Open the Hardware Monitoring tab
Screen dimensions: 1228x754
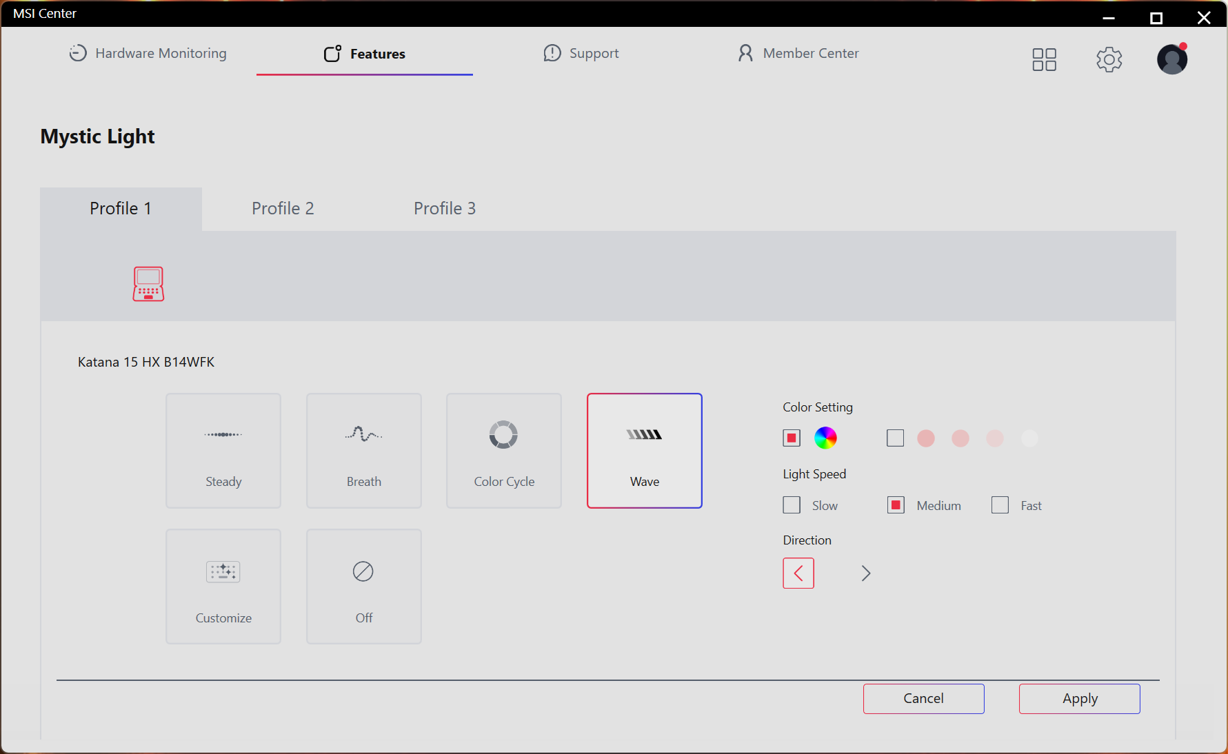coord(148,53)
